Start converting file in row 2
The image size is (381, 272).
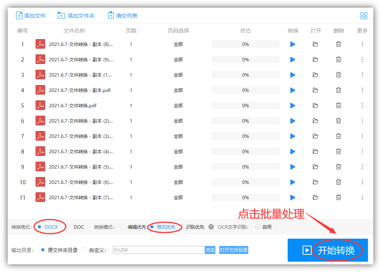pyautogui.click(x=293, y=60)
